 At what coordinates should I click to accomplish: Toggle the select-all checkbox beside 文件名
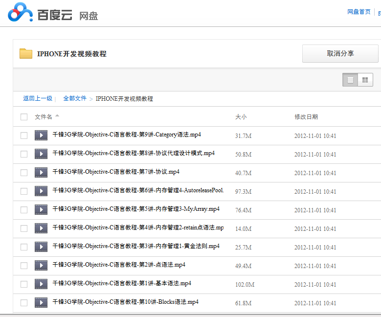(24, 117)
